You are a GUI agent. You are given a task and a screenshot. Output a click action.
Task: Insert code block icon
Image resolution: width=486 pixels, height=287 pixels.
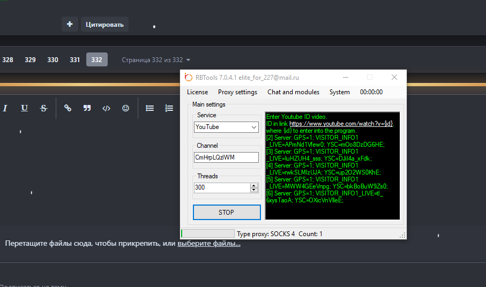coord(106,108)
